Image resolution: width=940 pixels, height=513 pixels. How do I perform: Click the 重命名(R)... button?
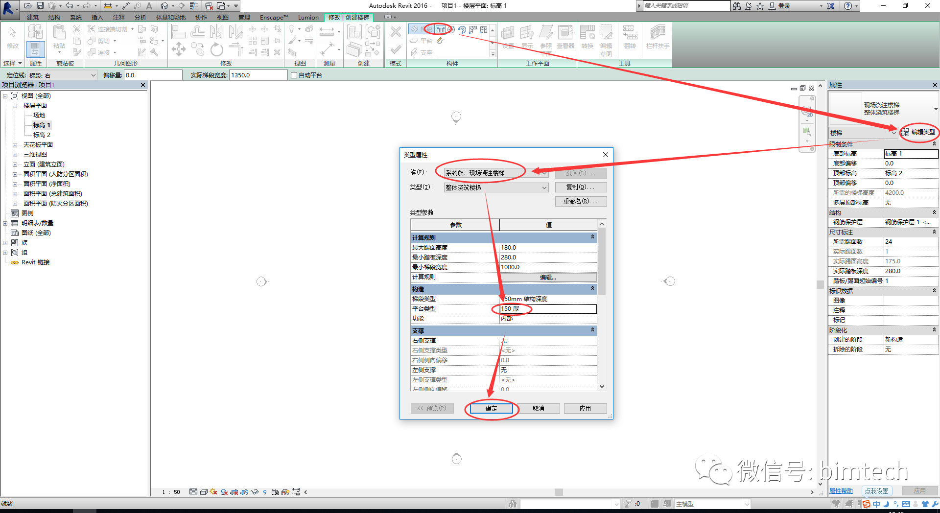[581, 201]
